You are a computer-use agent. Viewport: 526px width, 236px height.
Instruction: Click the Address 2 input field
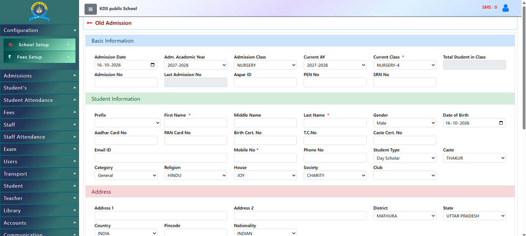300,216
